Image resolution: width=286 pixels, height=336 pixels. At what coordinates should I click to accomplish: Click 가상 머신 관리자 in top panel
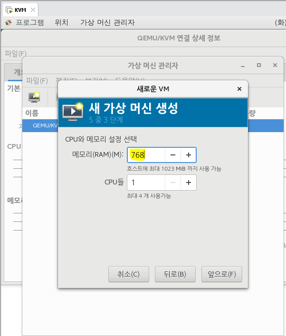107,22
